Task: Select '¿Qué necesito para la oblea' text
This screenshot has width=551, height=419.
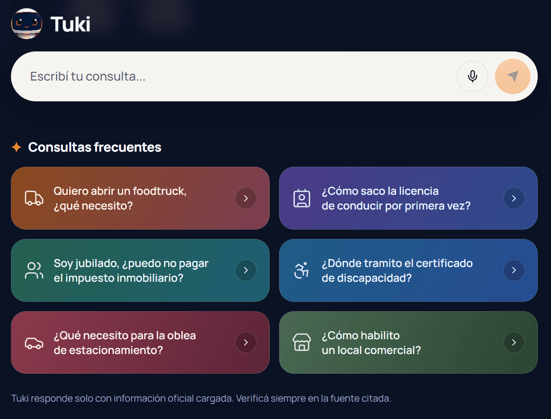Action: tap(125, 343)
